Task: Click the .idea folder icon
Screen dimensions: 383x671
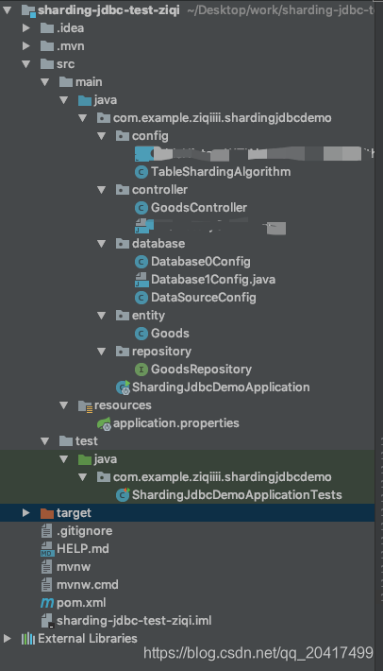Action: (x=47, y=27)
